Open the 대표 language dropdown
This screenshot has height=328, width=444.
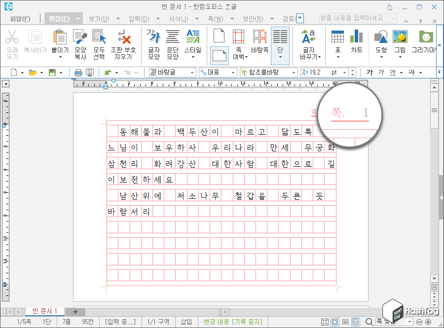coord(233,73)
